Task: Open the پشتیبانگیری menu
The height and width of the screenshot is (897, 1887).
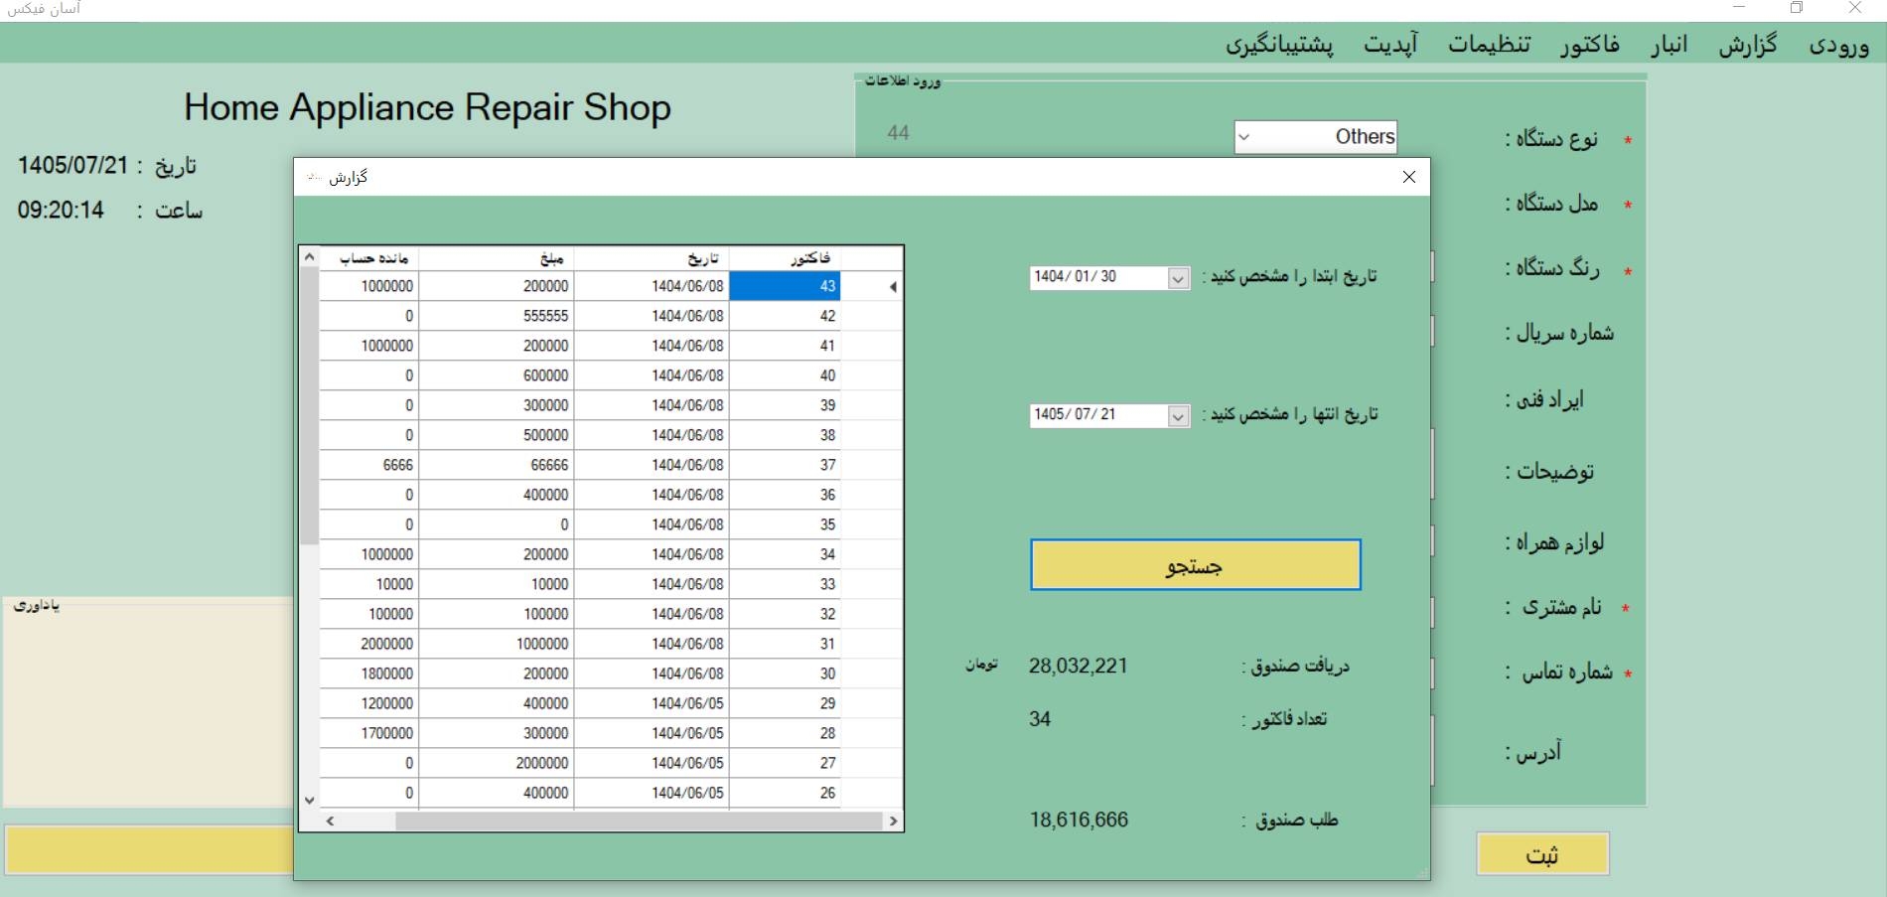Action: 1279,46
